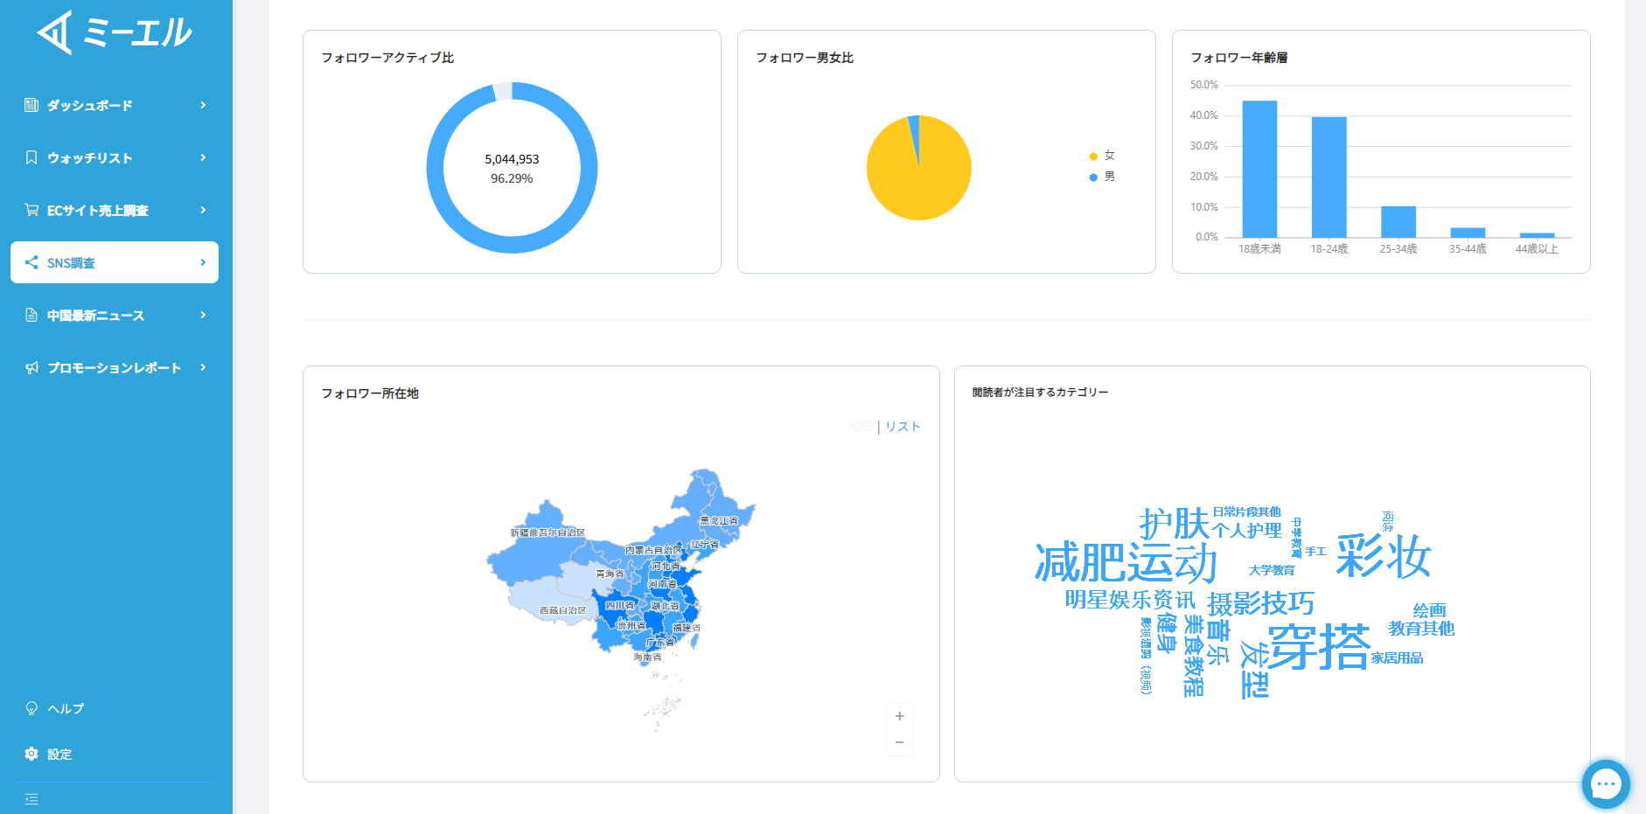Click 新疆维吾尔自治区 on the map

(x=548, y=532)
